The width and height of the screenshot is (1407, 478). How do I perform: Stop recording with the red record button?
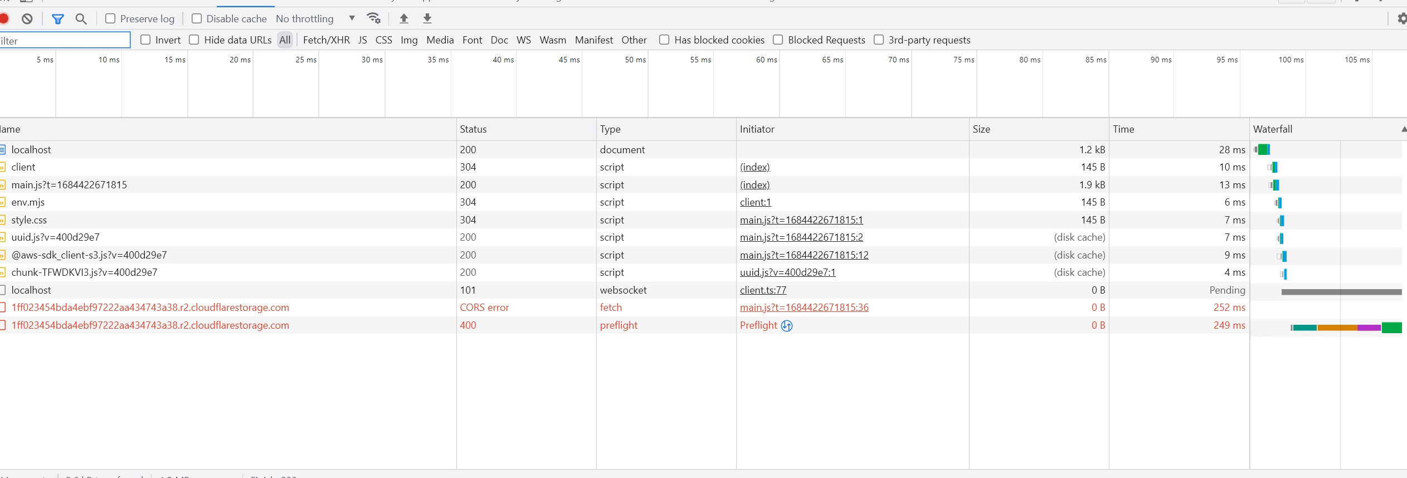(4, 19)
